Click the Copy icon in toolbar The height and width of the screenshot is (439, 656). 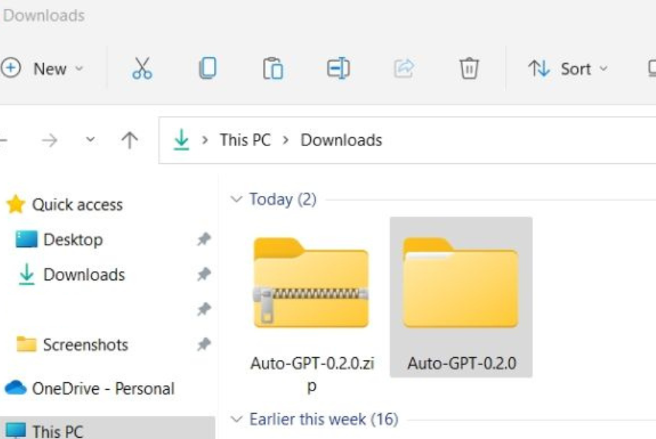coord(207,68)
